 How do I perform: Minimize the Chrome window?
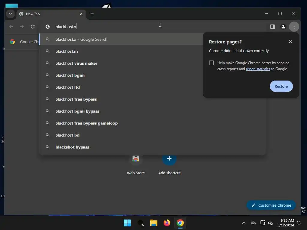[x=266, y=13]
